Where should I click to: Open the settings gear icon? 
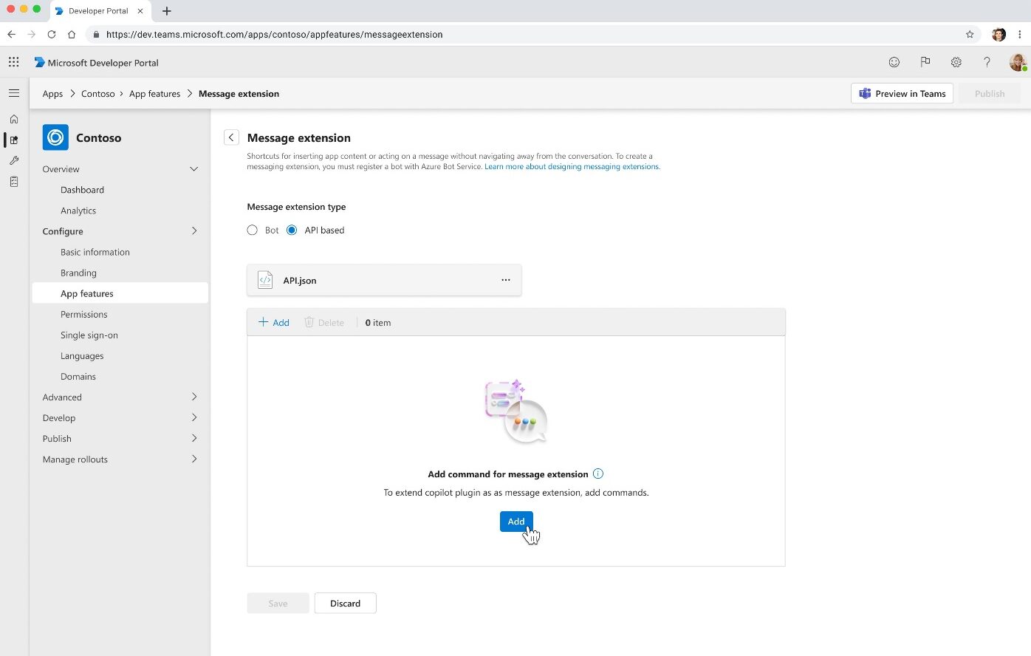pyautogui.click(x=956, y=62)
